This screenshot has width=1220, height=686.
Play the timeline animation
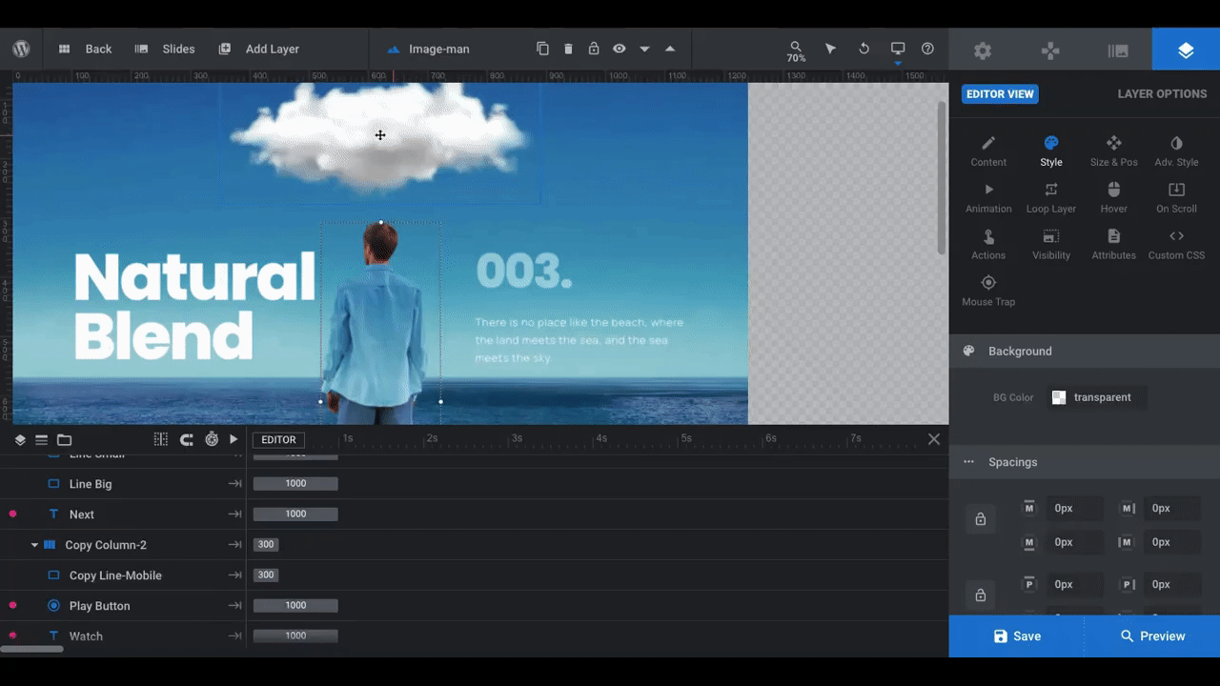[234, 439]
